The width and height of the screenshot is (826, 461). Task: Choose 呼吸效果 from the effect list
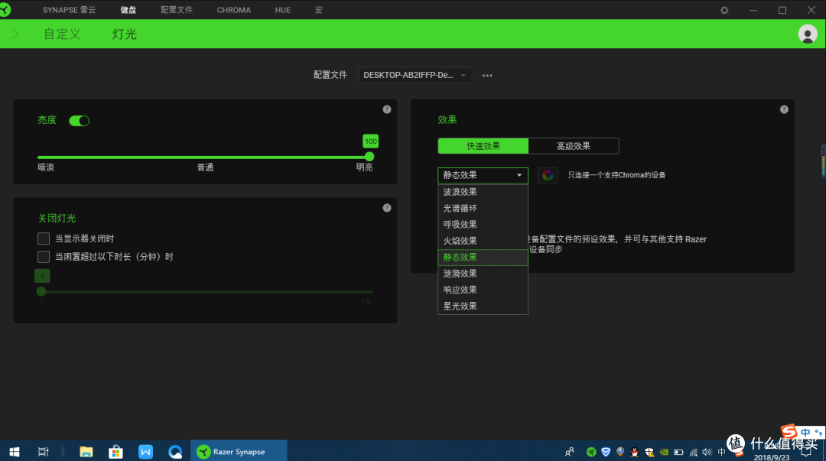[x=483, y=225]
